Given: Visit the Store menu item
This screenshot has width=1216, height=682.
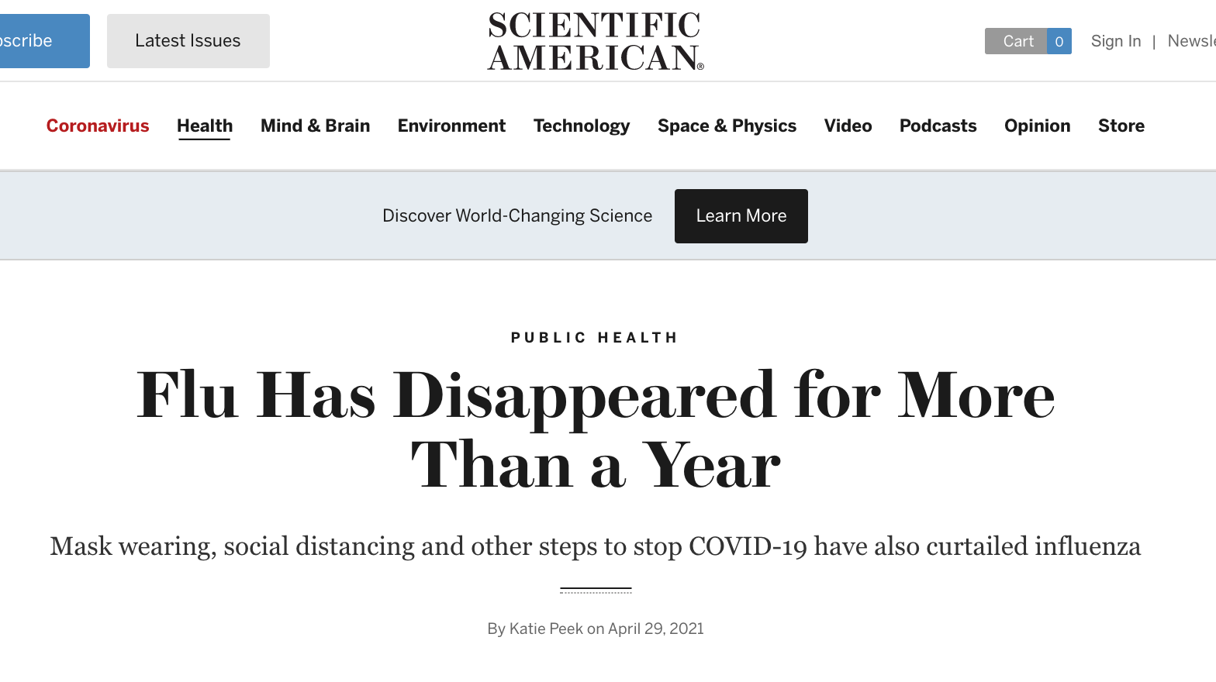Looking at the screenshot, I should pyautogui.click(x=1121, y=126).
